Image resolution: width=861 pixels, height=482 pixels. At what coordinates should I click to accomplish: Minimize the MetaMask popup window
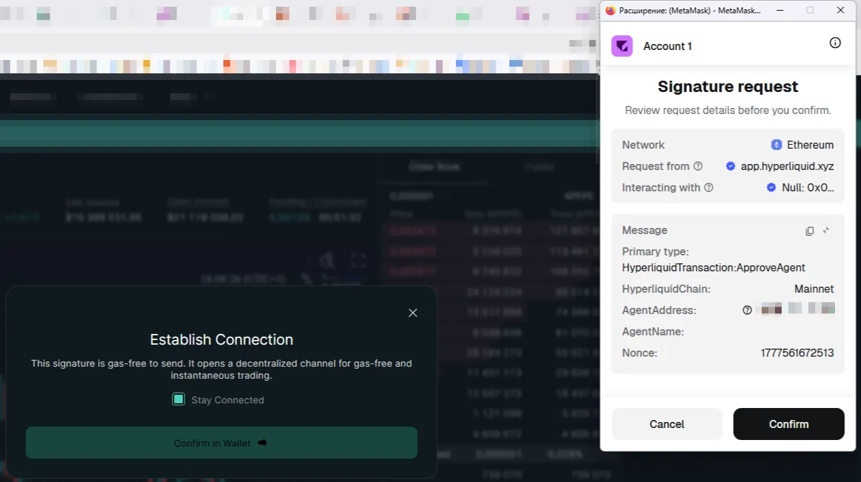779,10
